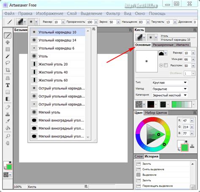Viewport: 200px width, 192px height.
Task: Open Размер dropdown in options bar
Action: pos(63,22)
